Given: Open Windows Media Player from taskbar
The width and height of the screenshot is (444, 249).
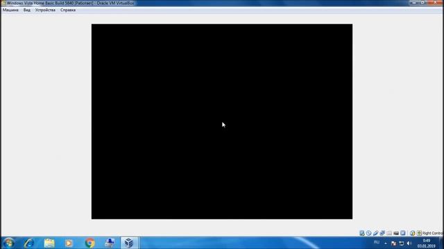Looking at the screenshot, I should 69,243.
